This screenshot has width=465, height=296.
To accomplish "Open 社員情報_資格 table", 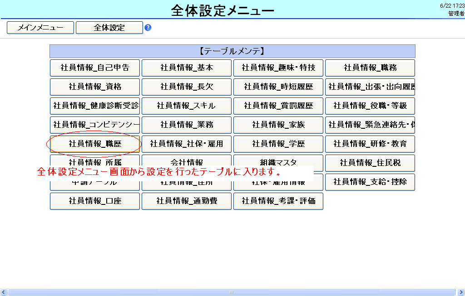I will (x=95, y=87).
